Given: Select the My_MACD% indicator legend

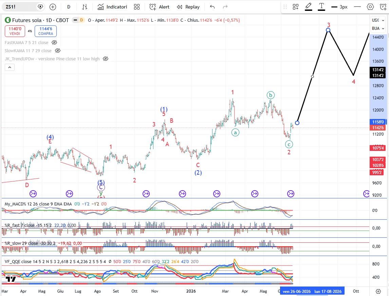Looking at the screenshot, I should point(38,204).
